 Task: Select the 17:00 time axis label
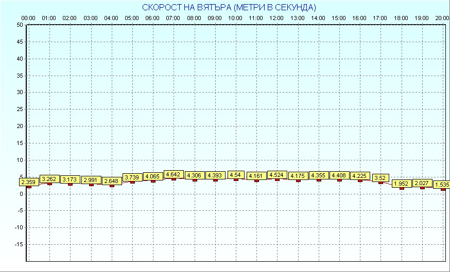(380, 18)
